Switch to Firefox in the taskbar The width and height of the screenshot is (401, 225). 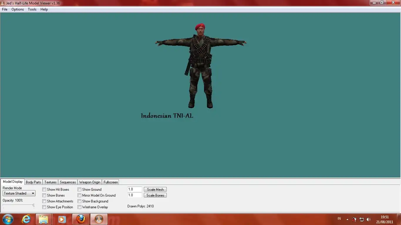(x=81, y=219)
